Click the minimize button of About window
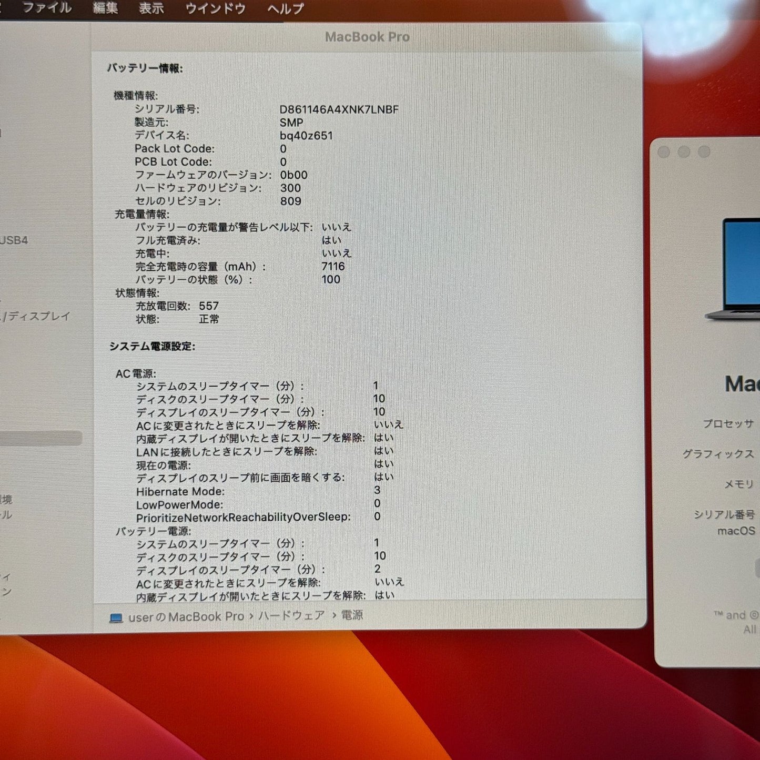 (684, 152)
